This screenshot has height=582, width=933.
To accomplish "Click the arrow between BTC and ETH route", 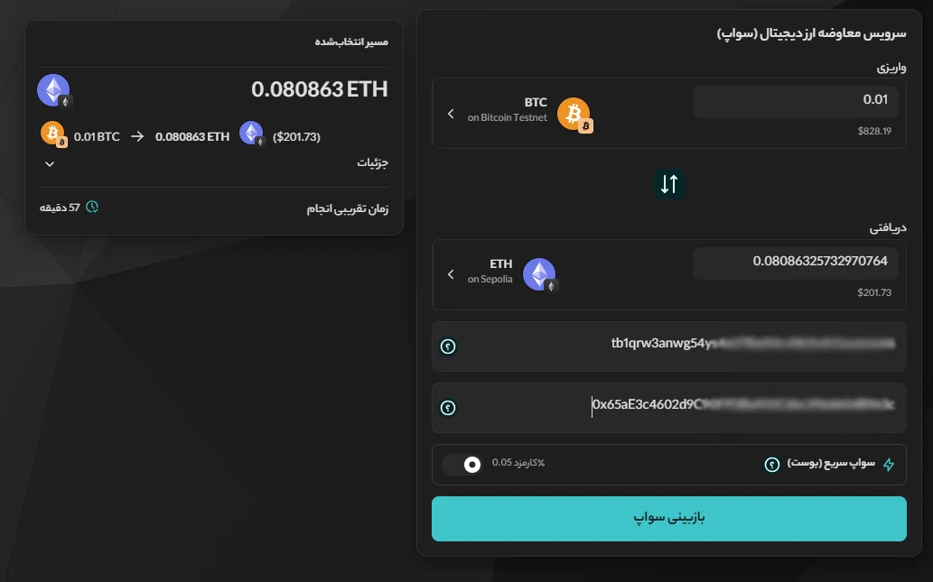I will [x=137, y=137].
